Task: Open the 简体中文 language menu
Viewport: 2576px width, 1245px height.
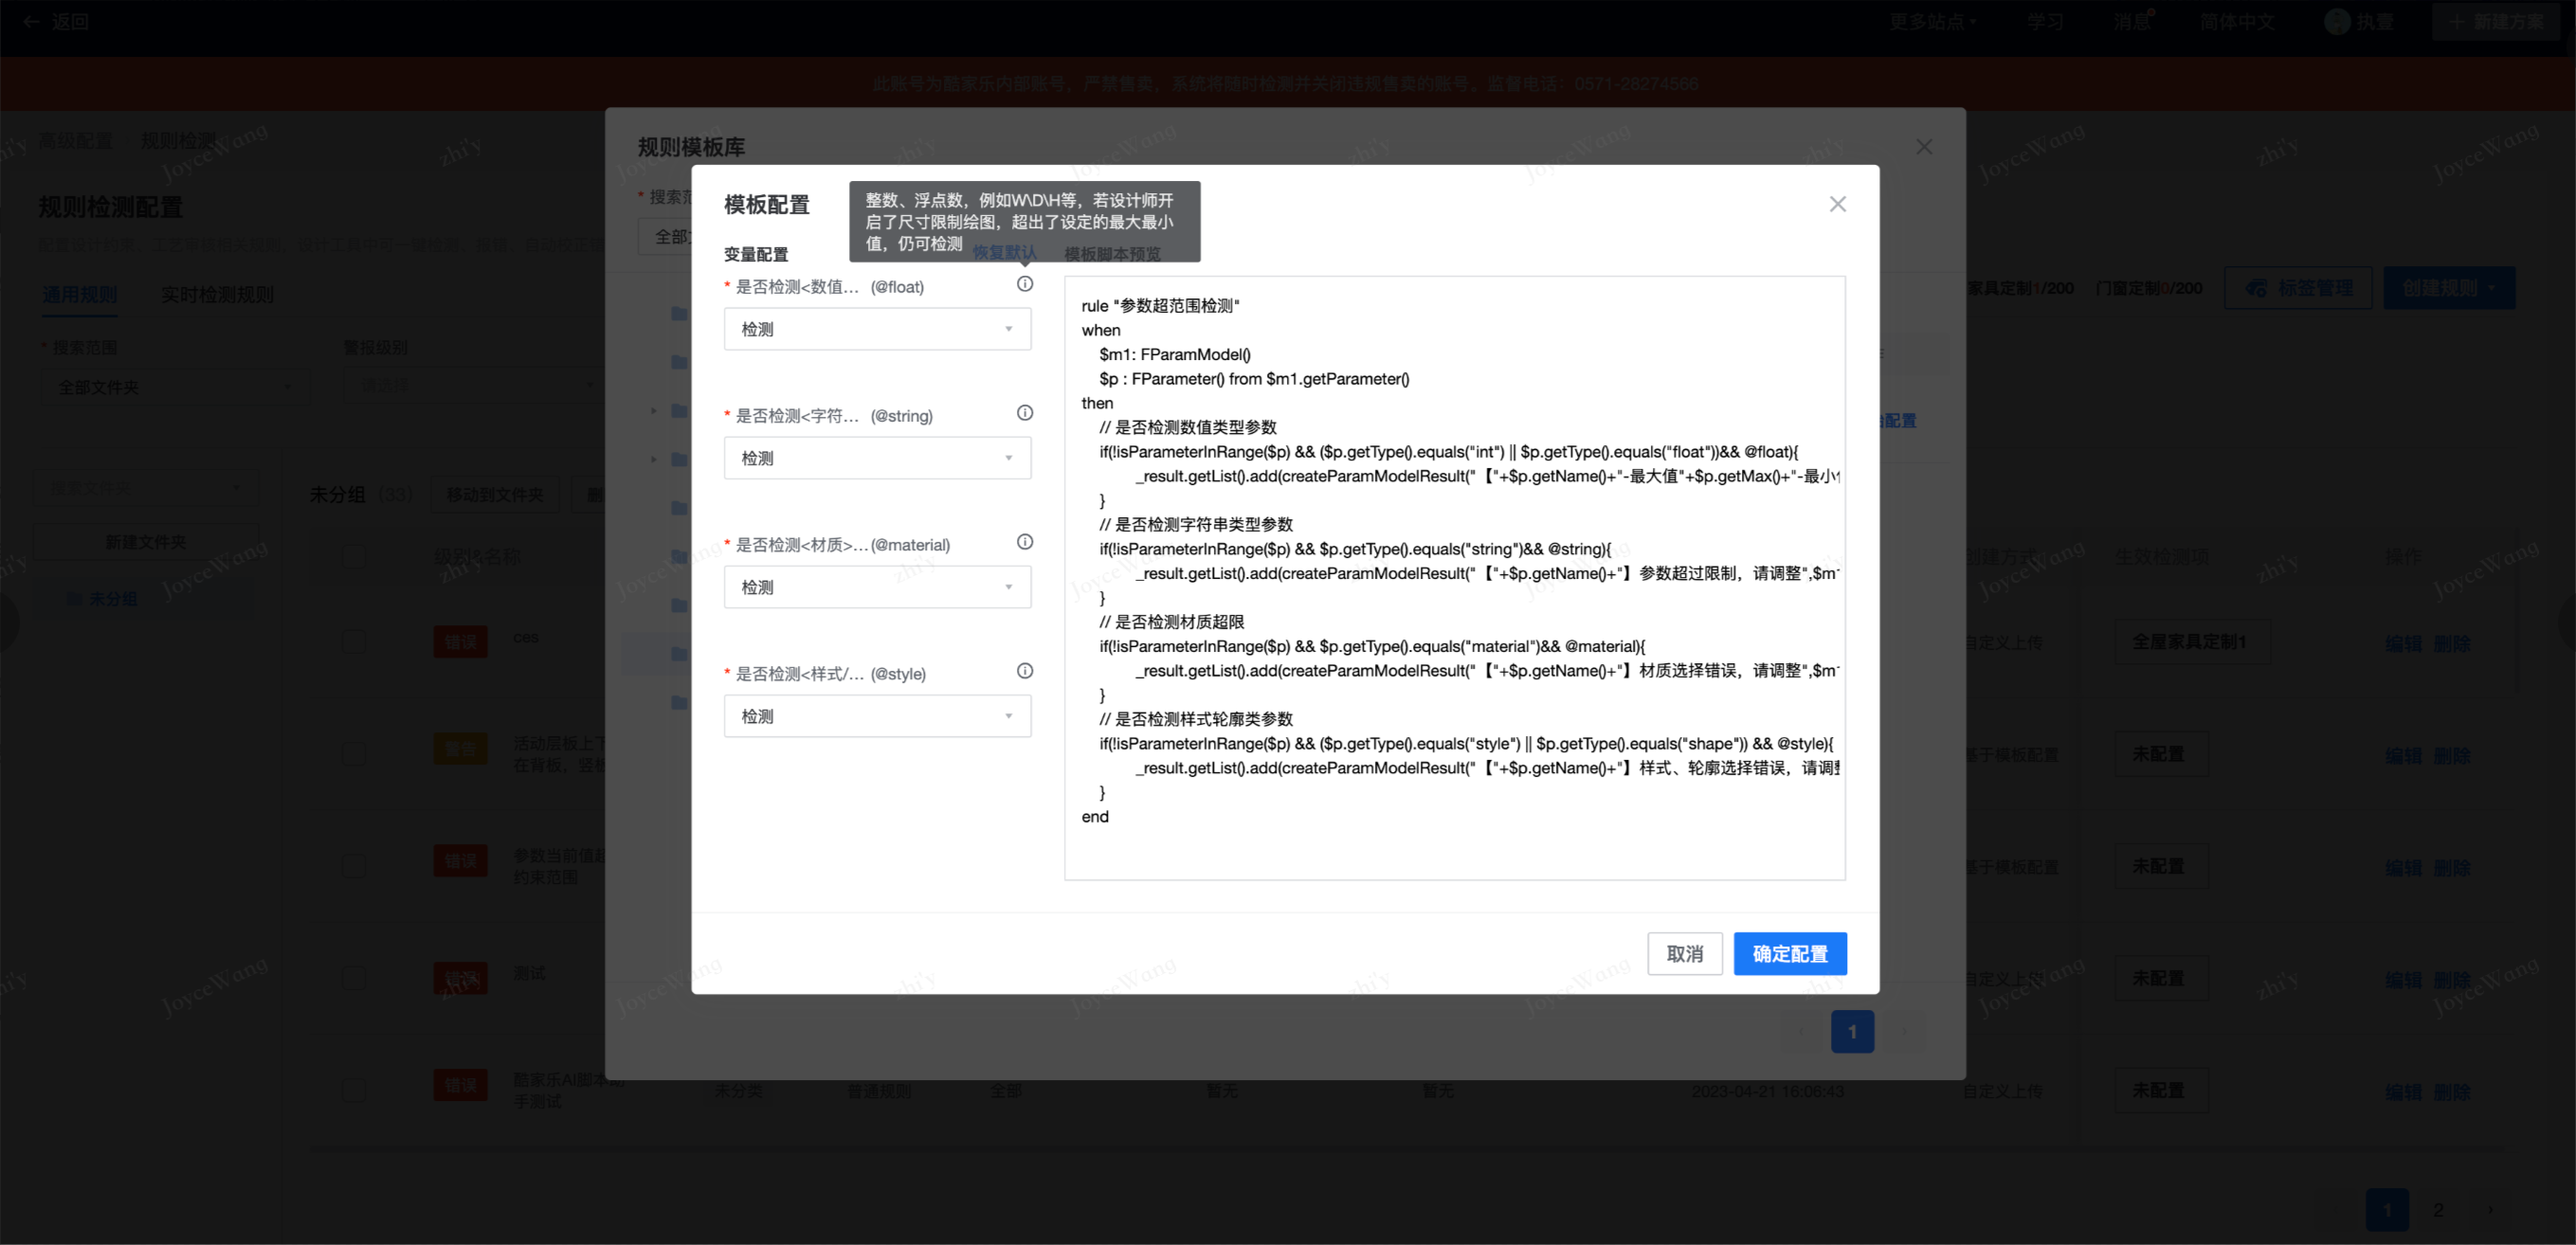Action: pyautogui.click(x=2237, y=21)
